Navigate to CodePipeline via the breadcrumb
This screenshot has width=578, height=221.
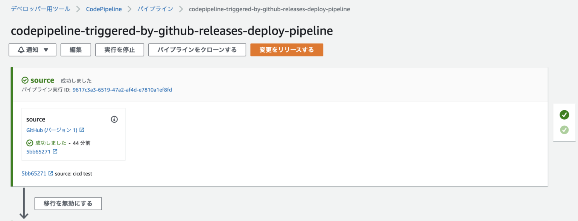[x=104, y=9]
